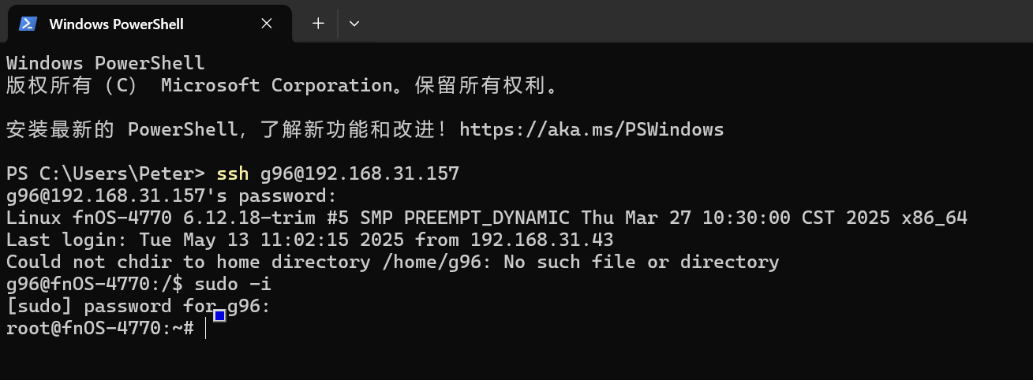Click the 192.168.31.43 source address

pos(542,240)
